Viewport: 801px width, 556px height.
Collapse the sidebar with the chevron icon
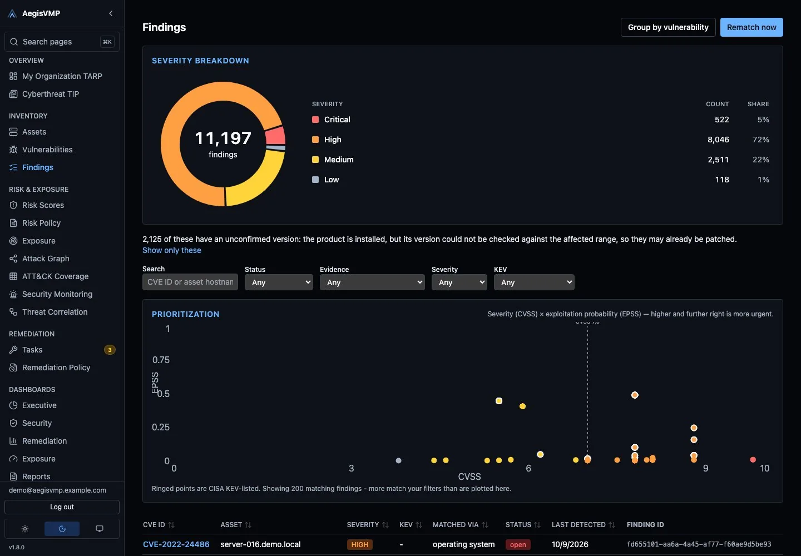tap(111, 13)
